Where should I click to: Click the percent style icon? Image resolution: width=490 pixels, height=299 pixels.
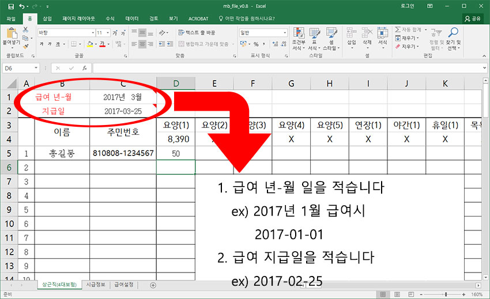[x=256, y=44]
